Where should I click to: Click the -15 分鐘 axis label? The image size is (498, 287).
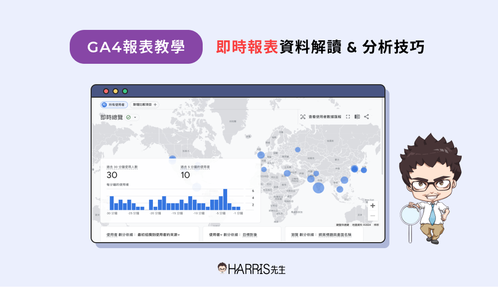point(177,213)
